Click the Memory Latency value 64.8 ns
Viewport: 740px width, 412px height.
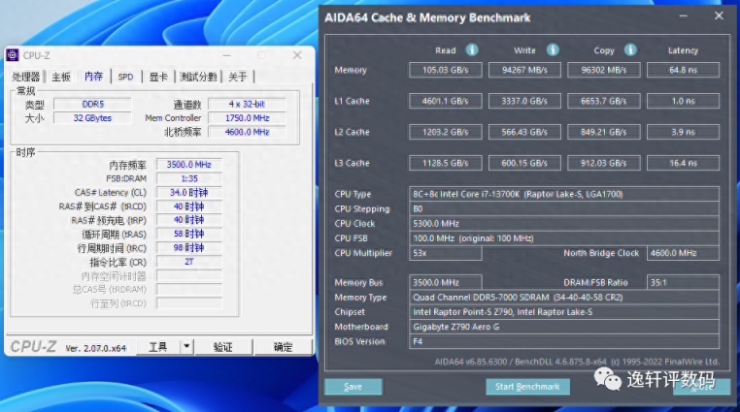pyautogui.click(x=683, y=70)
